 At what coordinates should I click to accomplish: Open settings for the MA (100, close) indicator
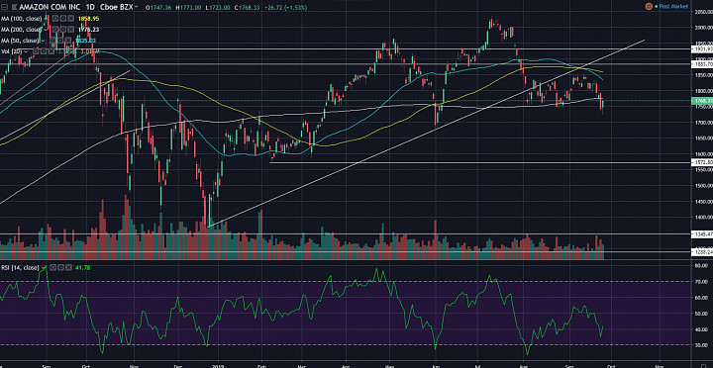(x=62, y=18)
